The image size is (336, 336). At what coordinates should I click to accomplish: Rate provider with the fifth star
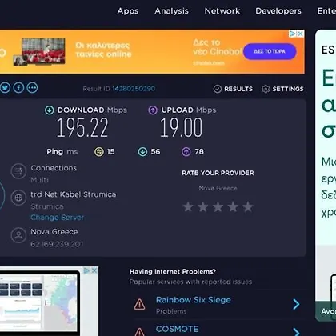pyautogui.click(x=248, y=206)
